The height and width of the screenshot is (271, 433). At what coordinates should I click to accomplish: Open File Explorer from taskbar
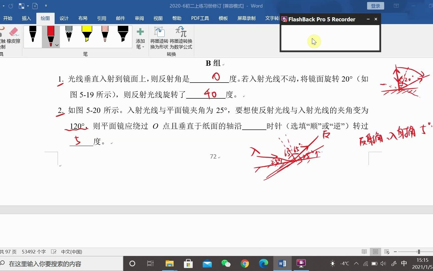coord(170,263)
